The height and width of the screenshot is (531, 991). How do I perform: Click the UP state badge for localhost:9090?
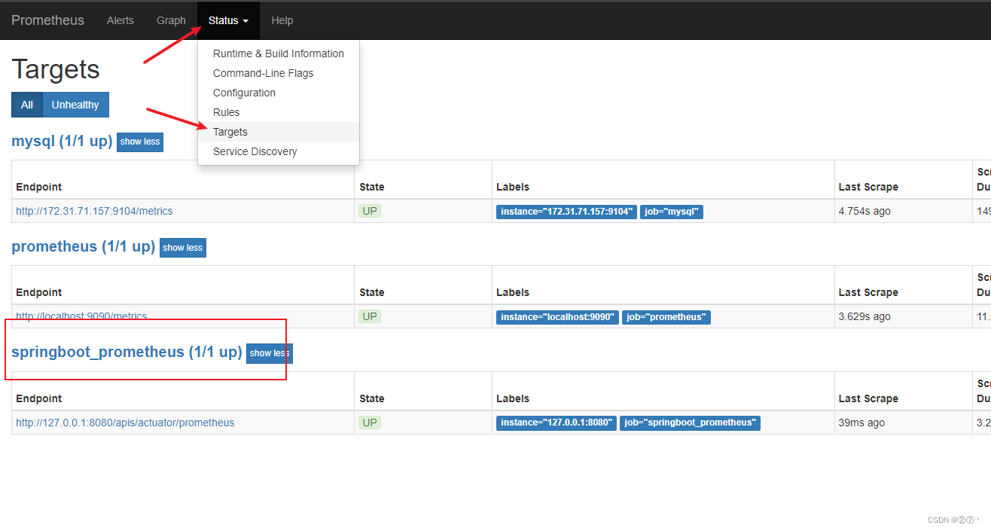(x=370, y=316)
